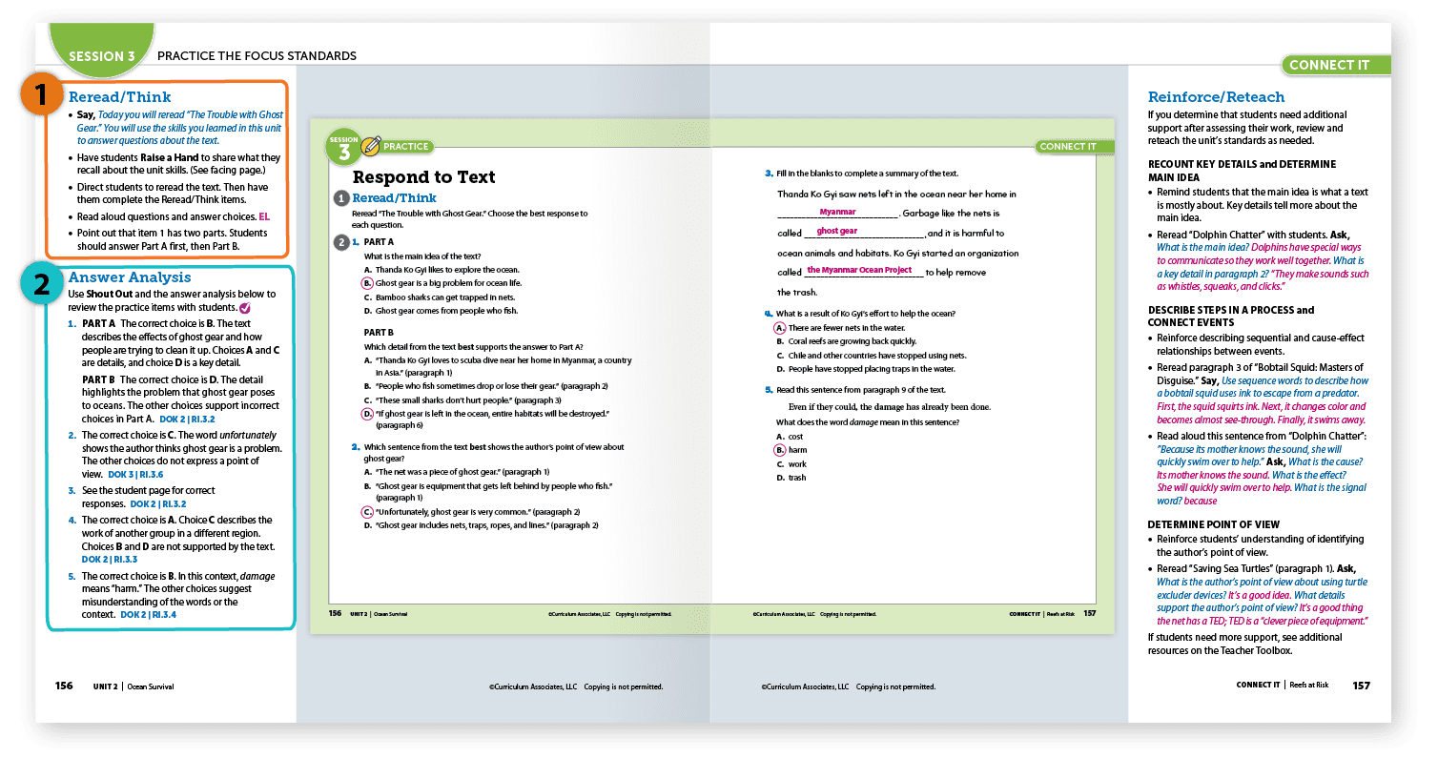The image size is (1438, 758).
Task: Click the blank filled with 'ghost gear'
Action: (x=837, y=232)
